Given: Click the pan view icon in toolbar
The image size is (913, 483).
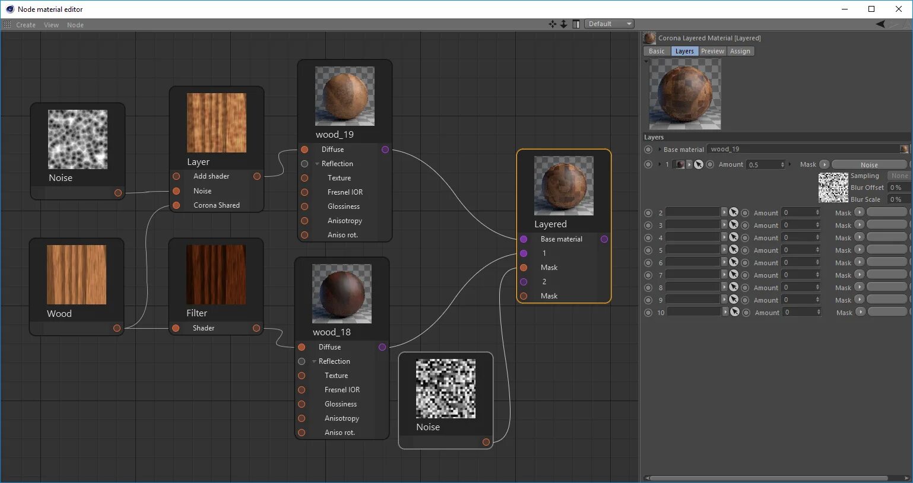Looking at the screenshot, I should 553,24.
